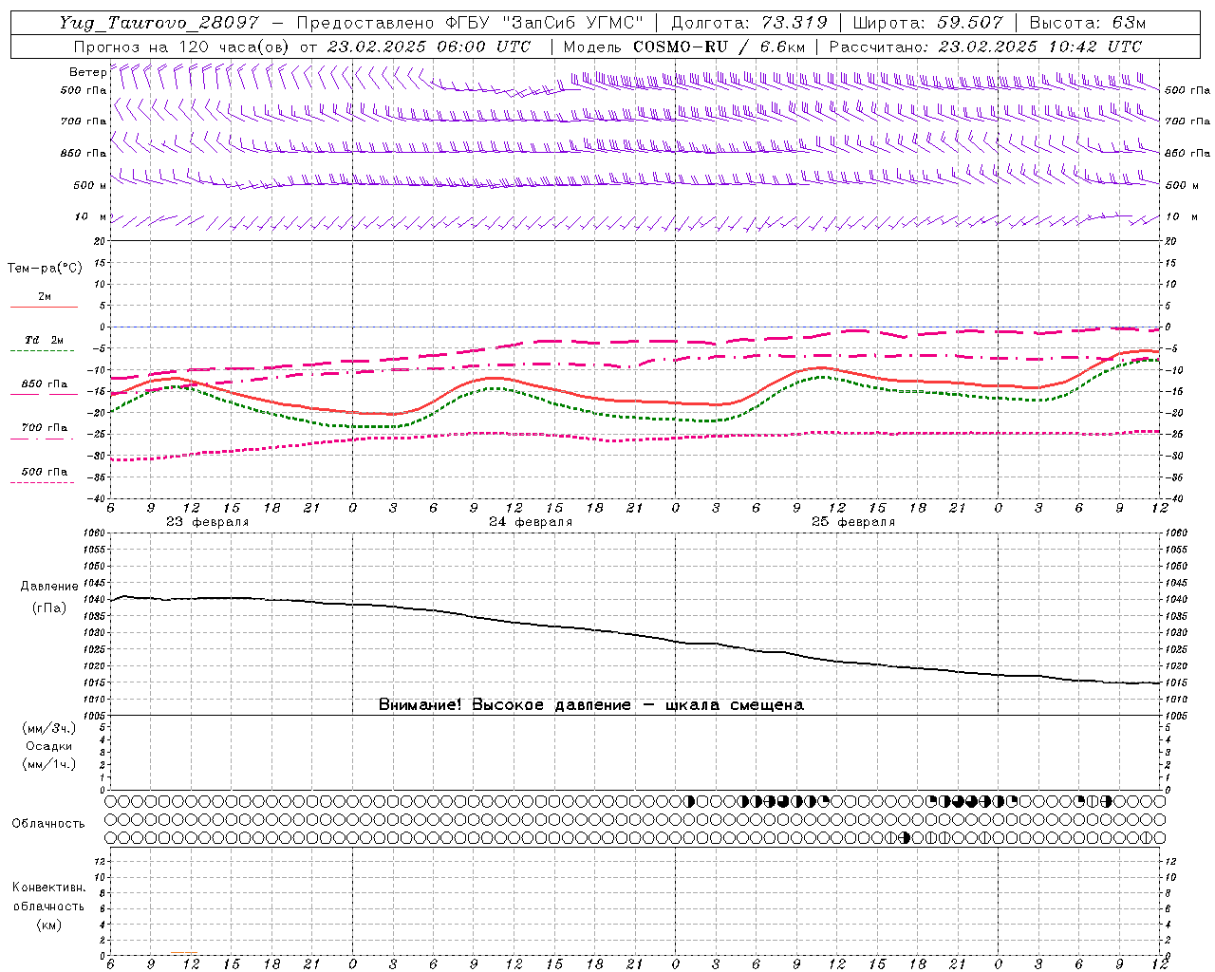Click the provider text ФГБУ "ЗапСиб УГМС"
The image size is (1215, 972).
tap(546, 23)
